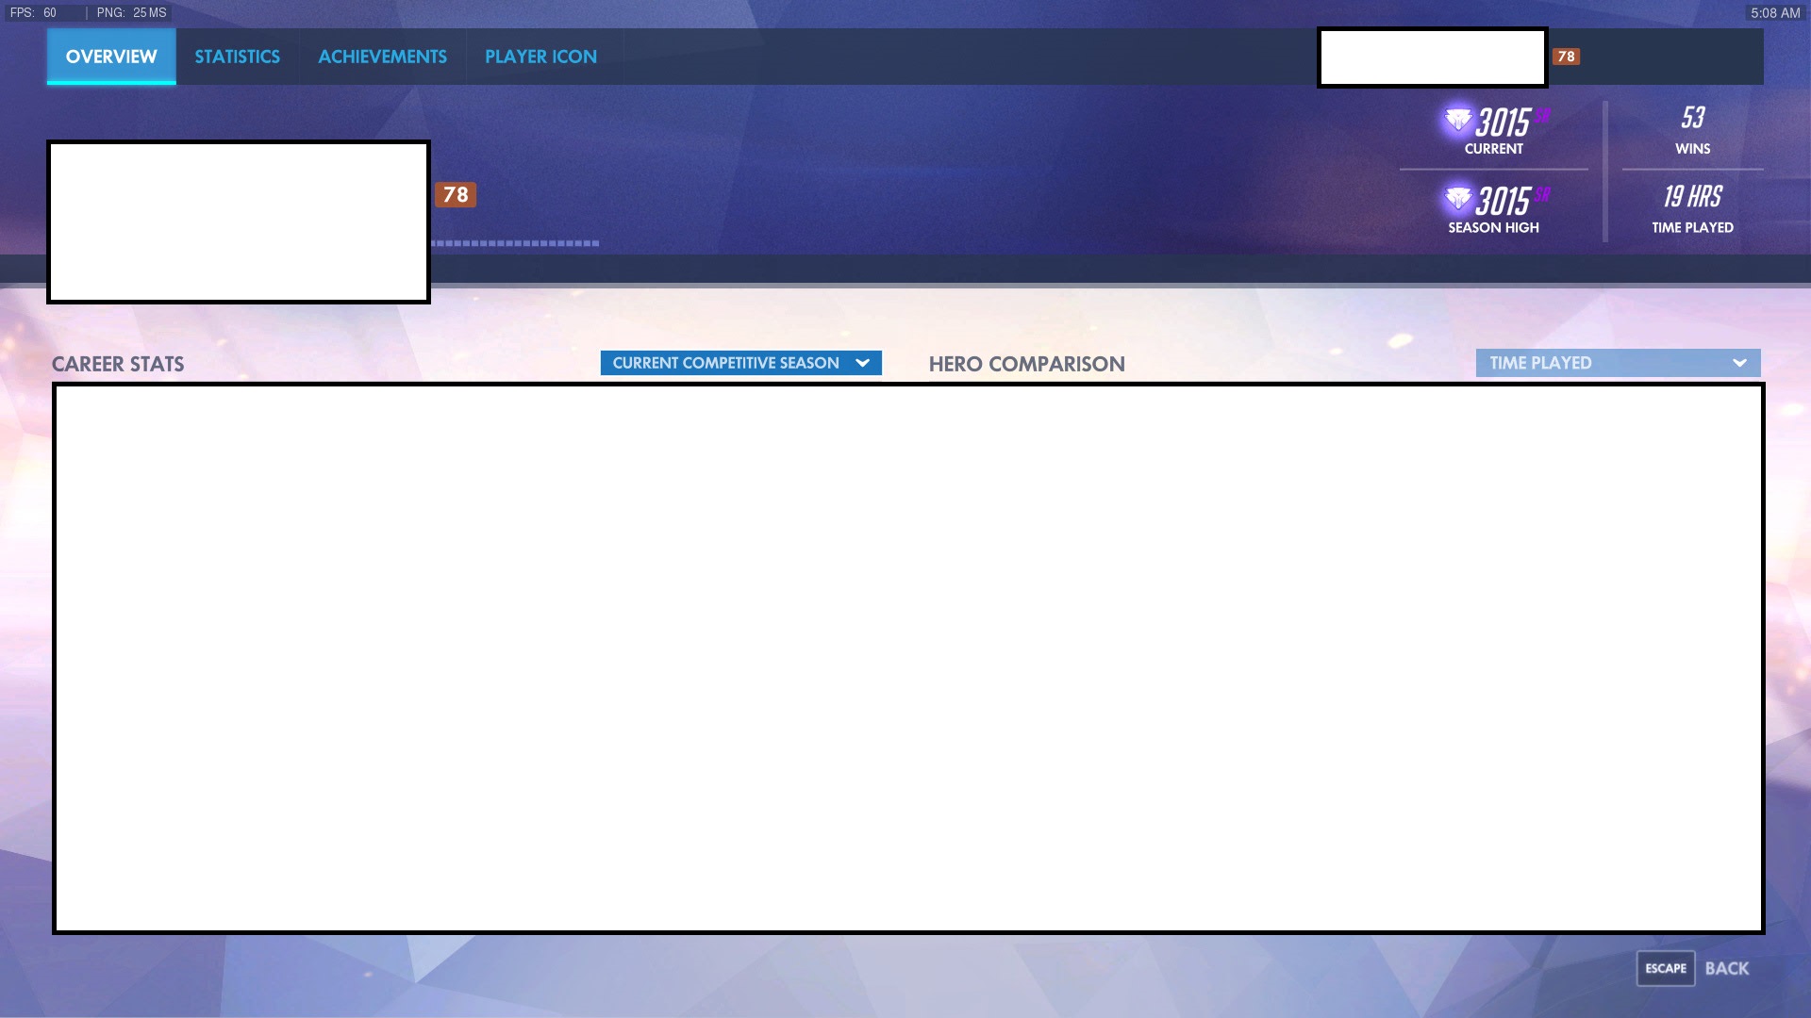Click the 53 Wins stat
Viewport: 1811px width, 1018px height.
(x=1692, y=130)
